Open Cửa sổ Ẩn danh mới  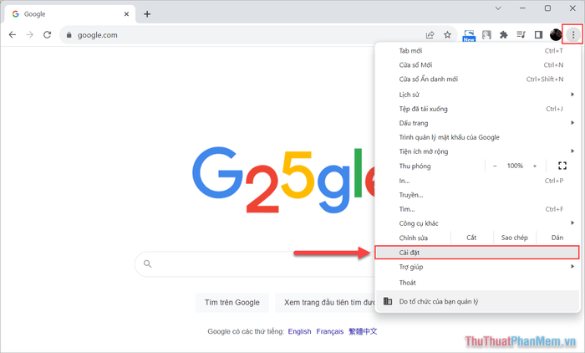click(x=477, y=79)
